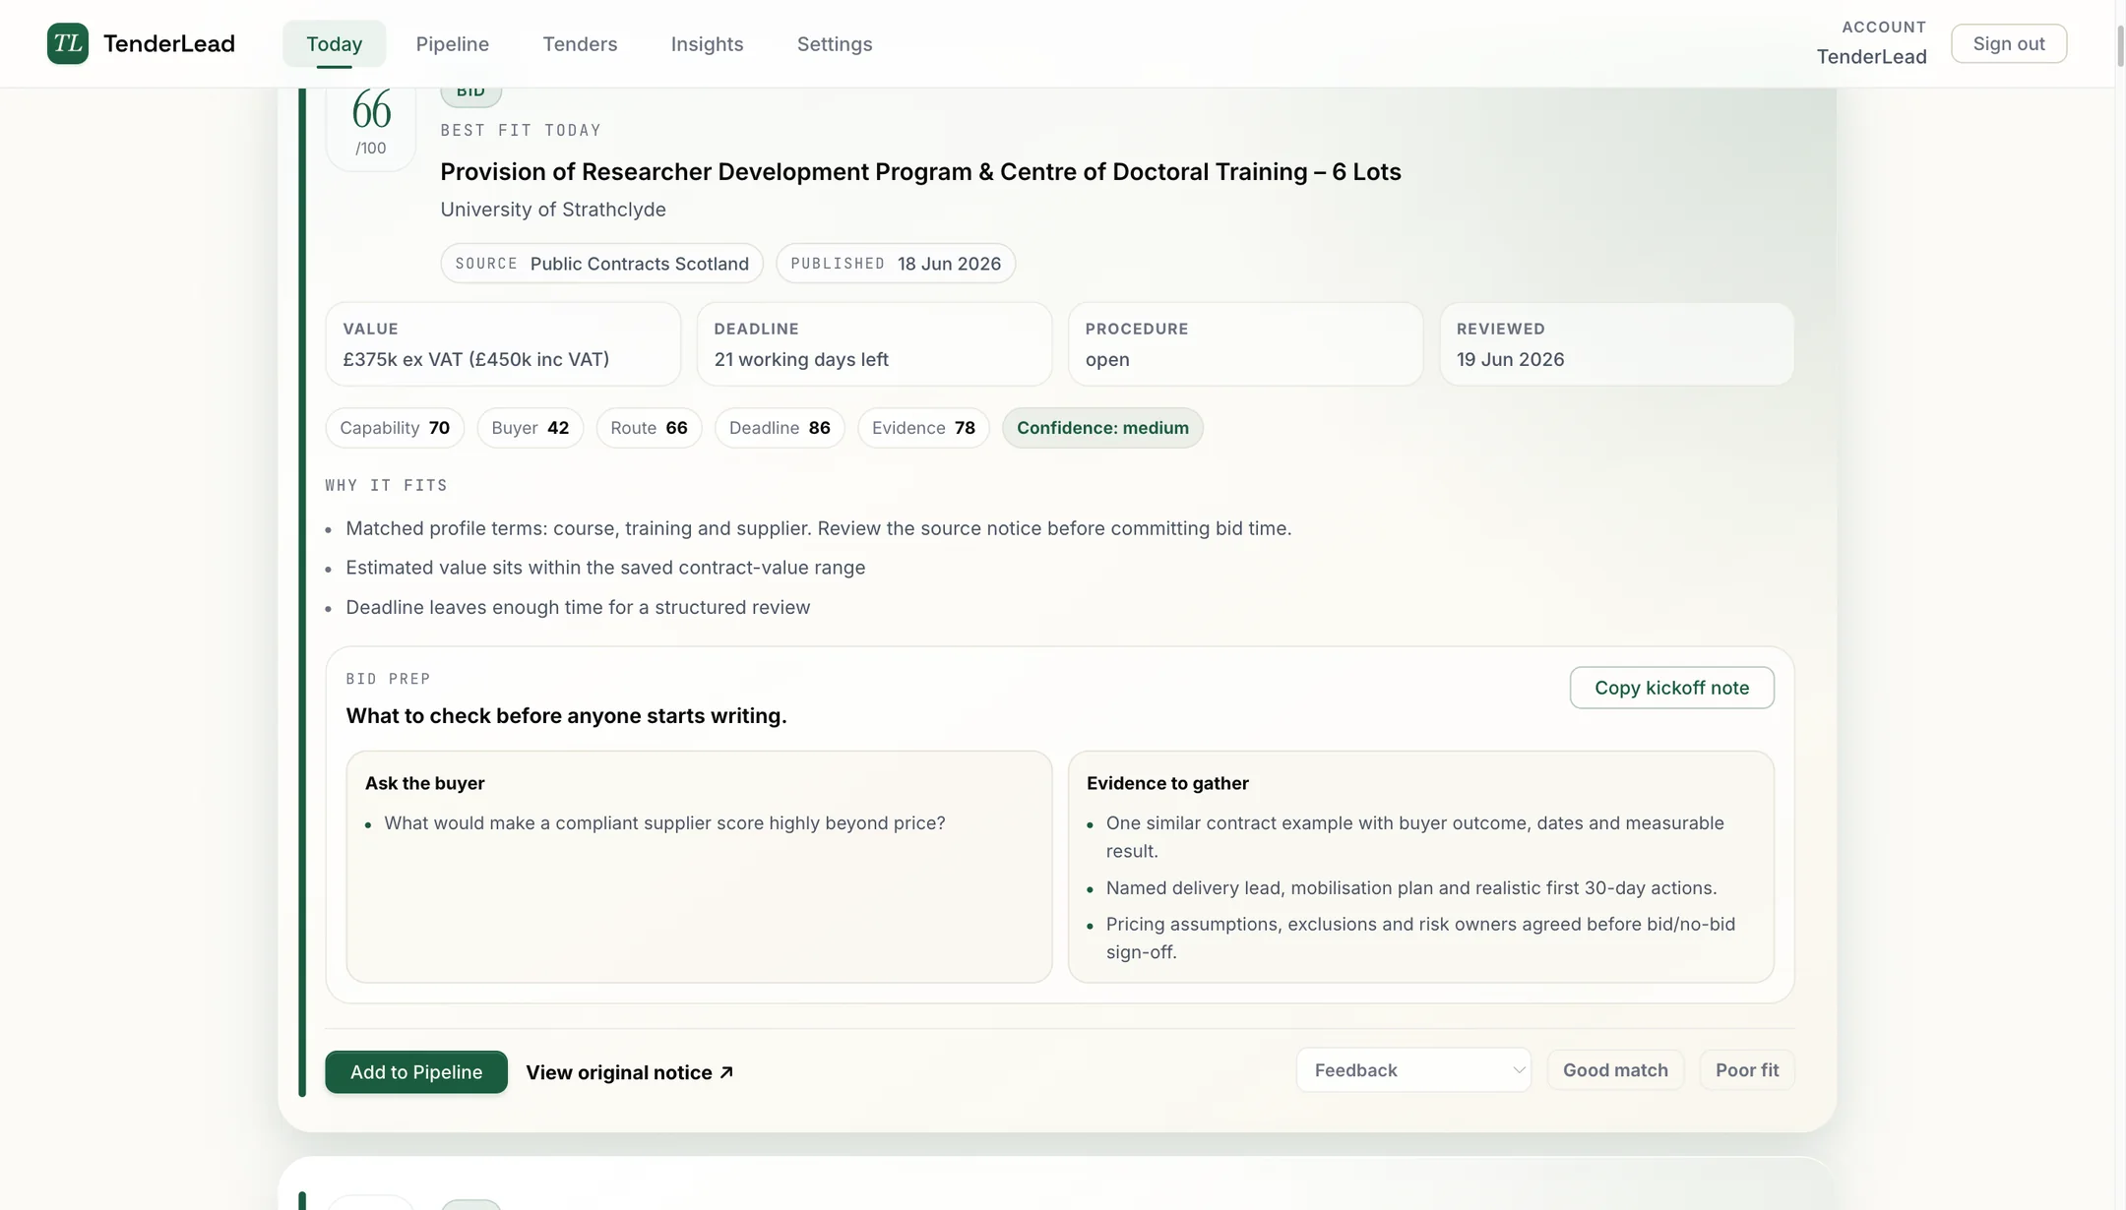
Task: Click University of Strathclyde buyer name
Action: (x=553, y=210)
